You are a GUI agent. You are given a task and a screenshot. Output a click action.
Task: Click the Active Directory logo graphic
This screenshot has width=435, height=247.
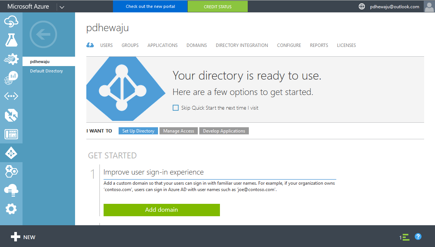pyautogui.click(x=126, y=89)
